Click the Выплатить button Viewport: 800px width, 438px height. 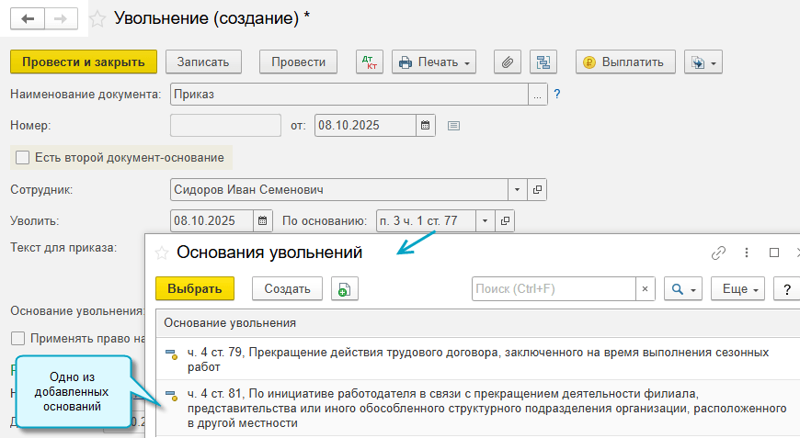point(625,62)
